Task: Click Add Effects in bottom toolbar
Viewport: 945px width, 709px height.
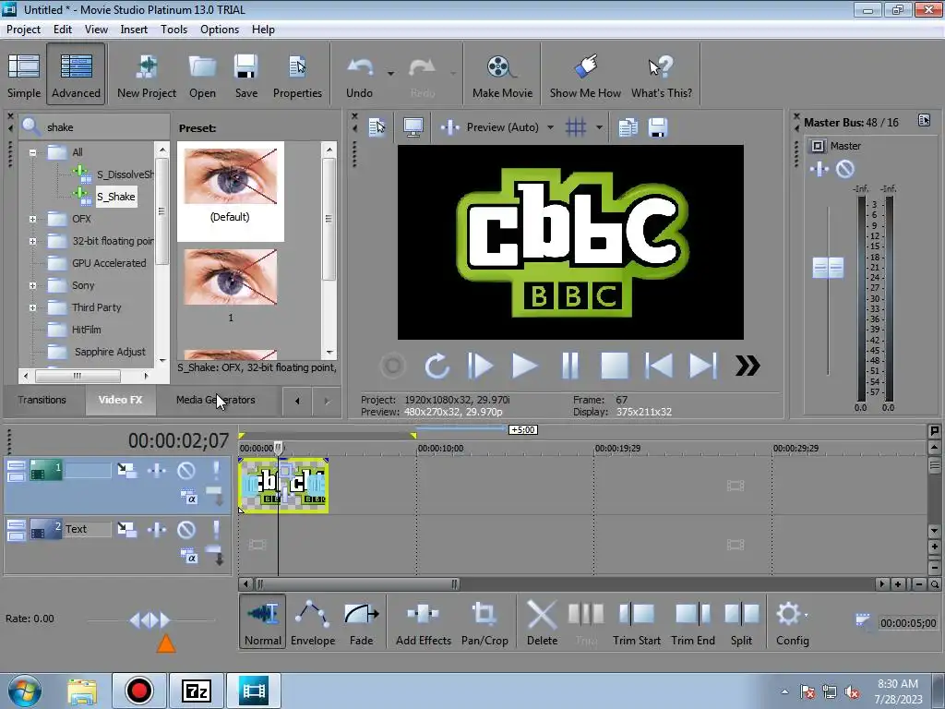Action: coord(423,621)
